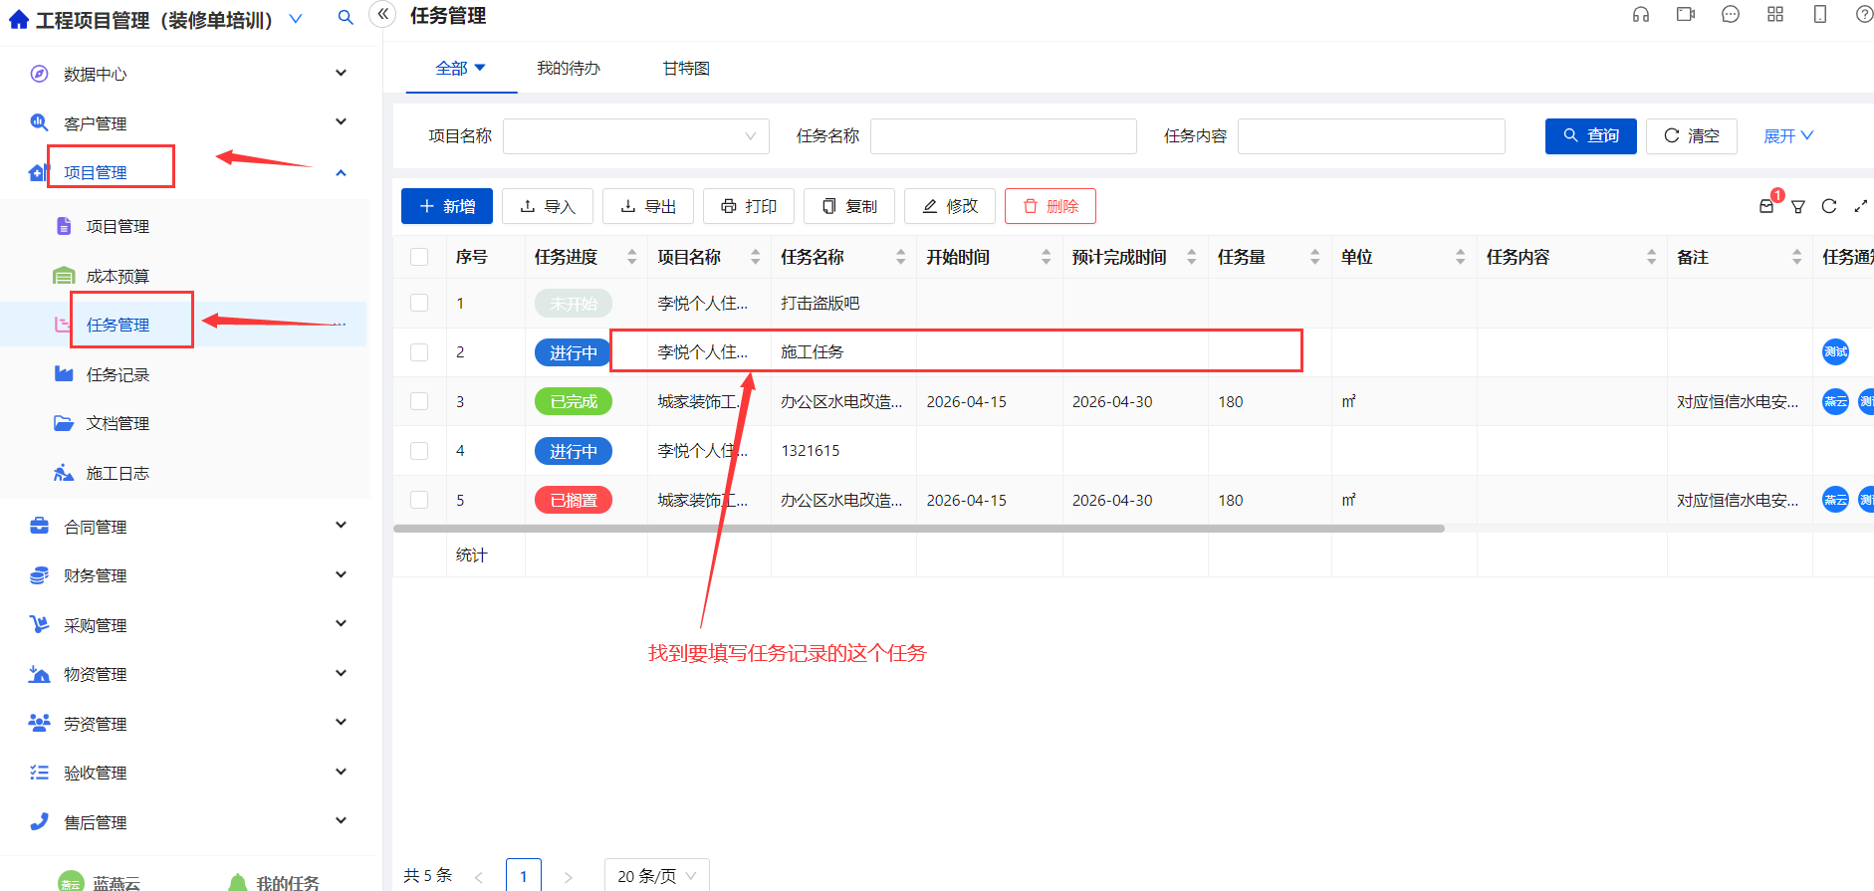Screen dimensions: 1874x891
Task: Click the search icon in sidebar header
Action: coord(346,17)
